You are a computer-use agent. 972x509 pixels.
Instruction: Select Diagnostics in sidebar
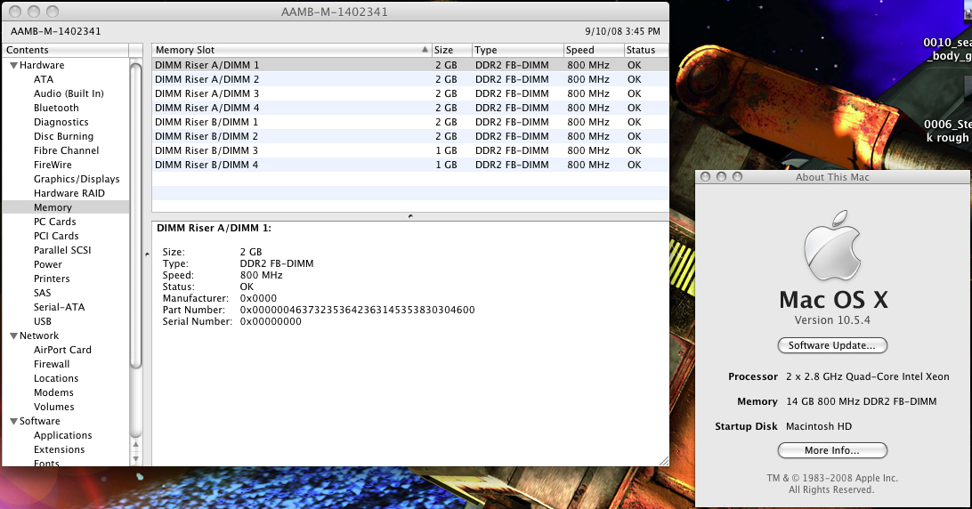pyautogui.click(x=61, y=122)
